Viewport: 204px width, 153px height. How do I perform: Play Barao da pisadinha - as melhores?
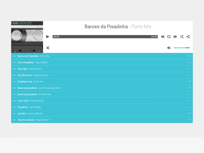pyautogui.click(x=102, y=94)
